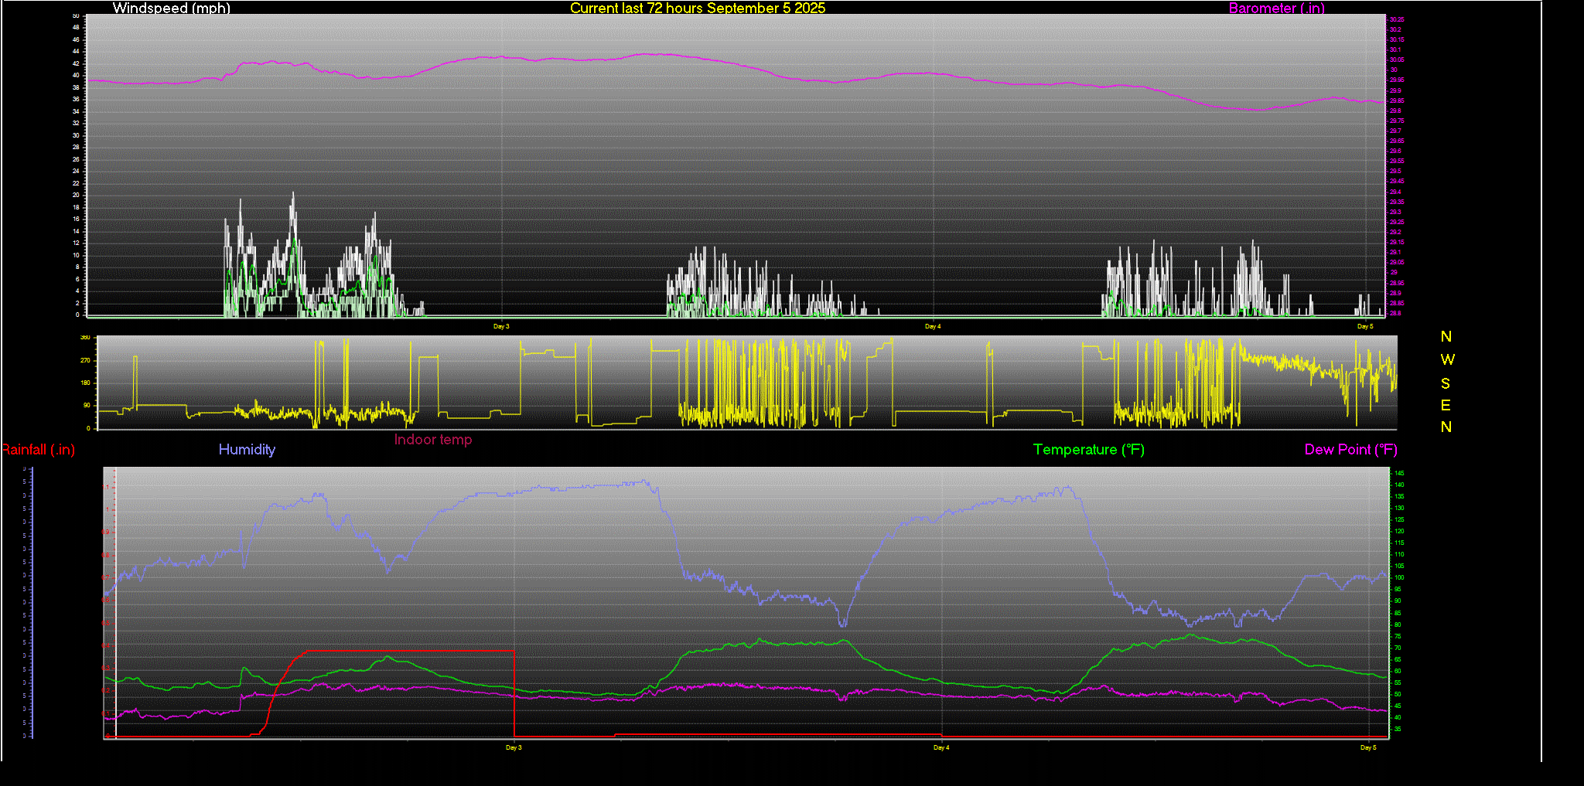Click 'Day 3' marker under the windspeed chart

(x=501, y=326)
